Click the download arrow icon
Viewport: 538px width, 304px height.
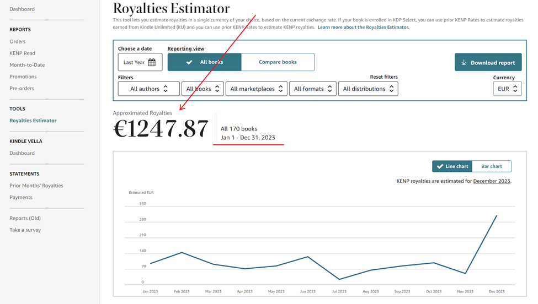point(464,63)
